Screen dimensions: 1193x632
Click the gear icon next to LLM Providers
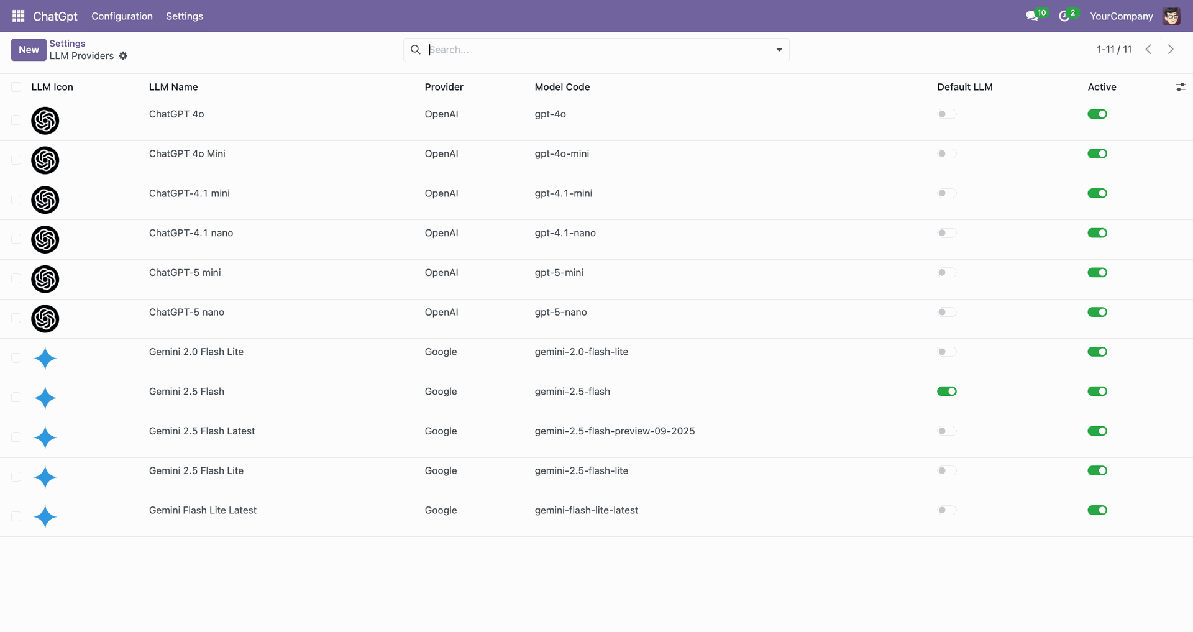click(x=123, y=56)
